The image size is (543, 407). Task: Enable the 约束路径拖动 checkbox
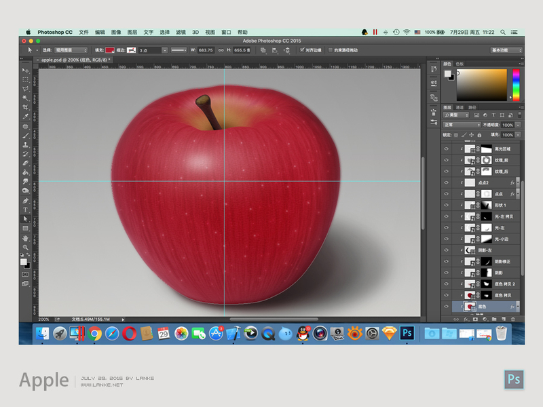330,50
